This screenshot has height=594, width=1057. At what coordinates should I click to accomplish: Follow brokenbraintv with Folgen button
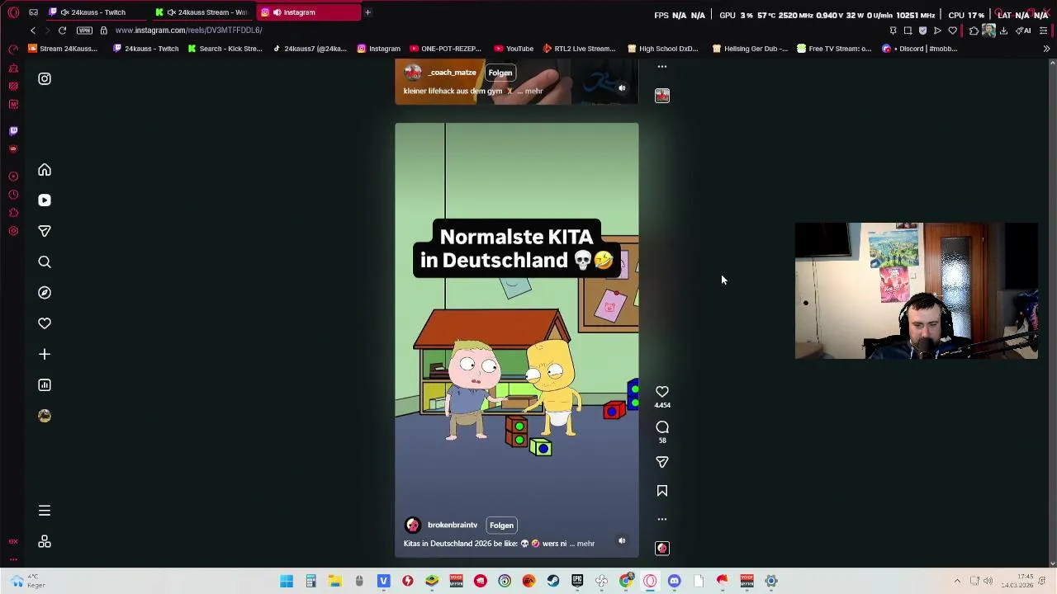point(501,526)
